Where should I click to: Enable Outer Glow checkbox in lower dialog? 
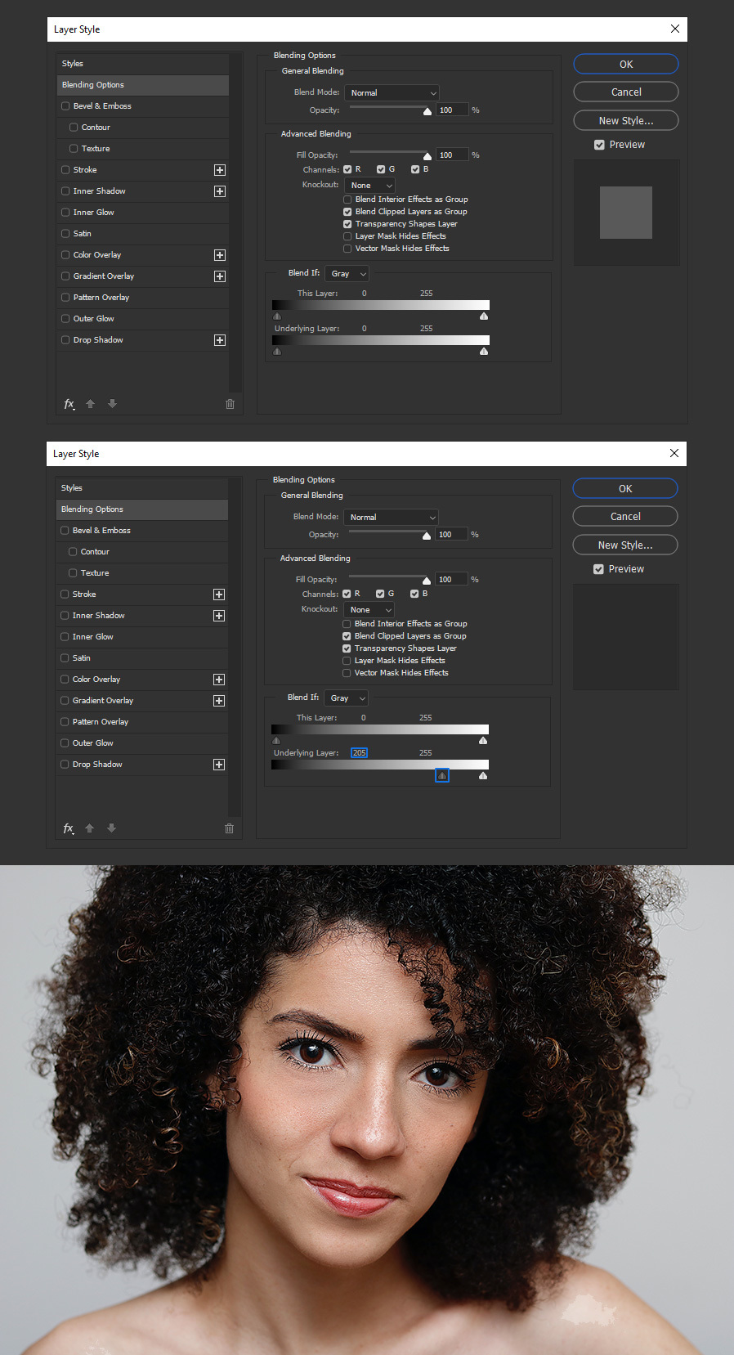tap(65, 743)
